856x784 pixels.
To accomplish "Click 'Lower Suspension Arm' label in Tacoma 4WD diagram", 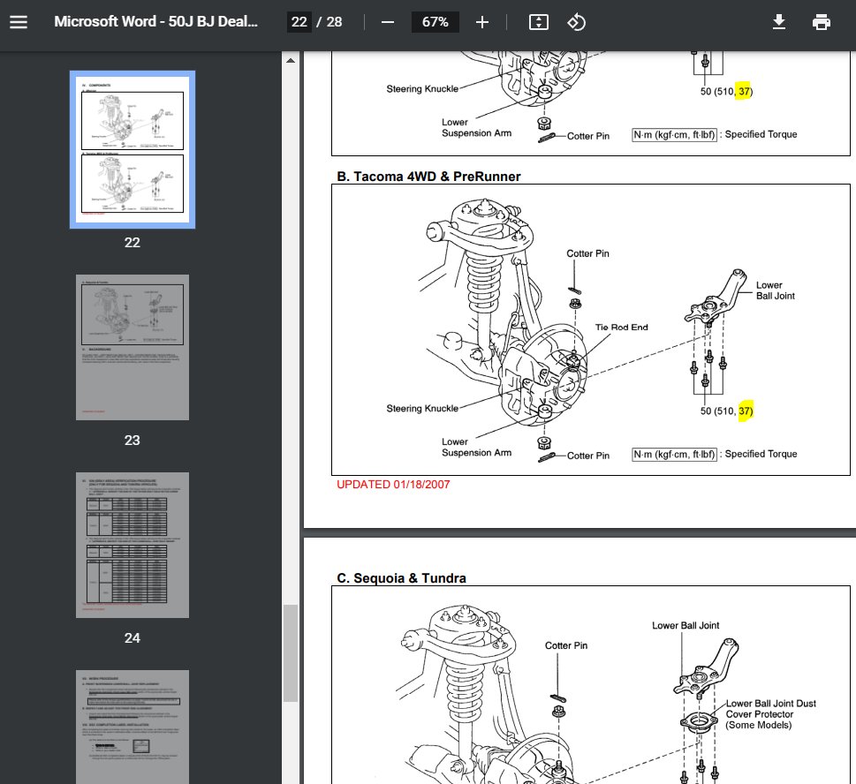I will [x=476, y=448].
